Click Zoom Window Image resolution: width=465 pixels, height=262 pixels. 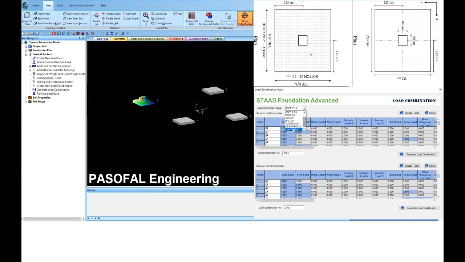coord(161,23)
